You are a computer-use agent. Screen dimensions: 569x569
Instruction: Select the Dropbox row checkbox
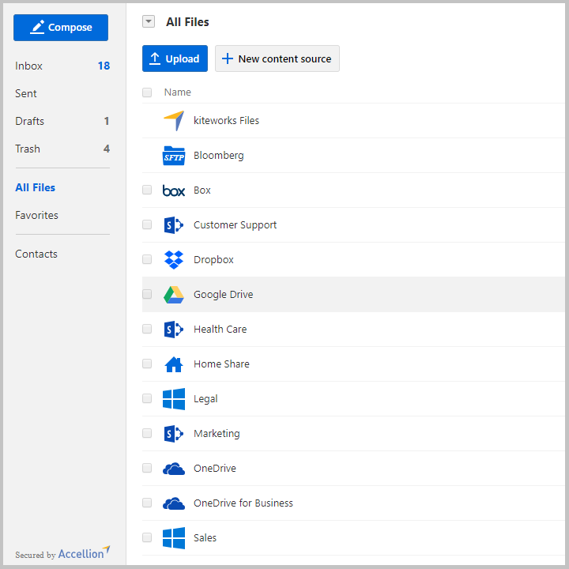click(x=147, y=259)
